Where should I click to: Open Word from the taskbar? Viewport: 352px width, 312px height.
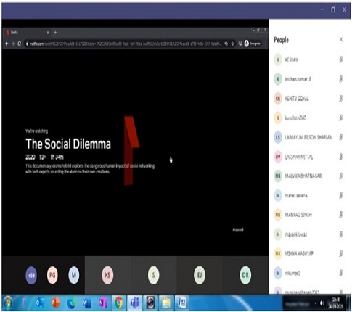[x=87, y=303]
